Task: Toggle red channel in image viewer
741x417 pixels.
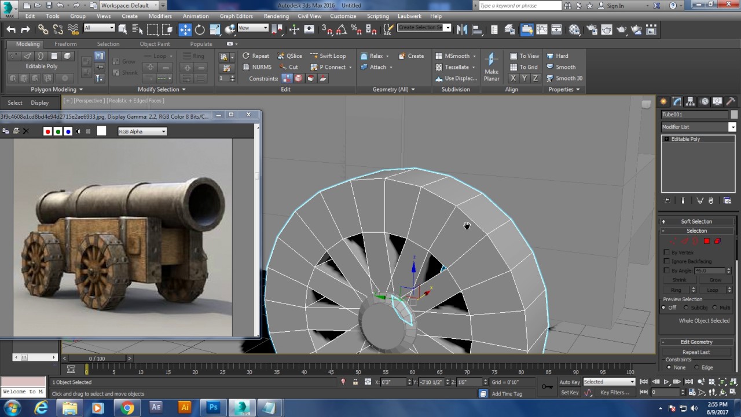Action: pos(47,131)
